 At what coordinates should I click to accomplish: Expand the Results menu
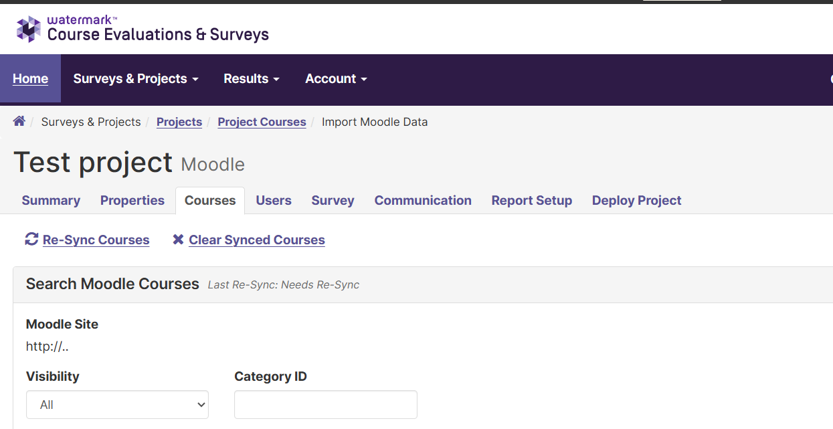(252, 78)
